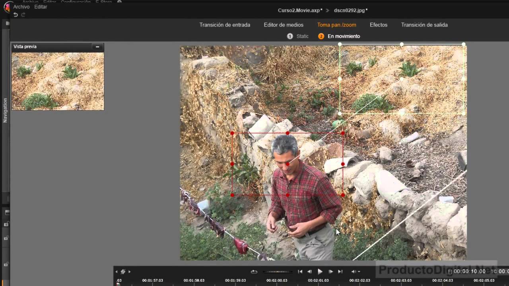The width and height of the screenshot is (509, 286).
Task: Click red frame bottom-middle handle
Action: tap(288, 195)
